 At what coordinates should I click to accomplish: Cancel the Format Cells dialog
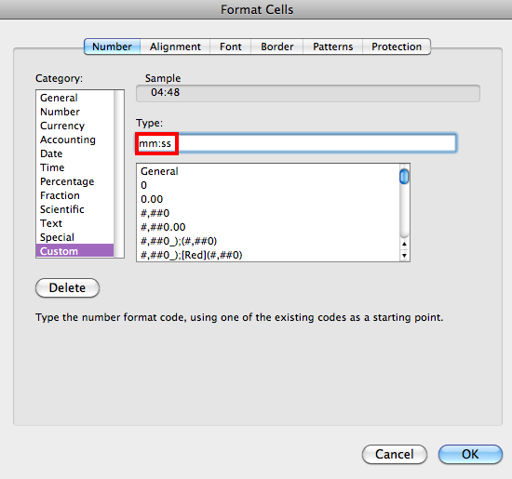(x=395, y=454)
